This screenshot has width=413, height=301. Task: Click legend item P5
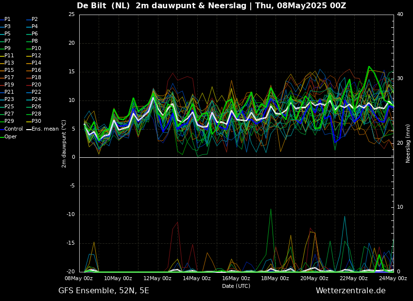click(x=5, y=33)
